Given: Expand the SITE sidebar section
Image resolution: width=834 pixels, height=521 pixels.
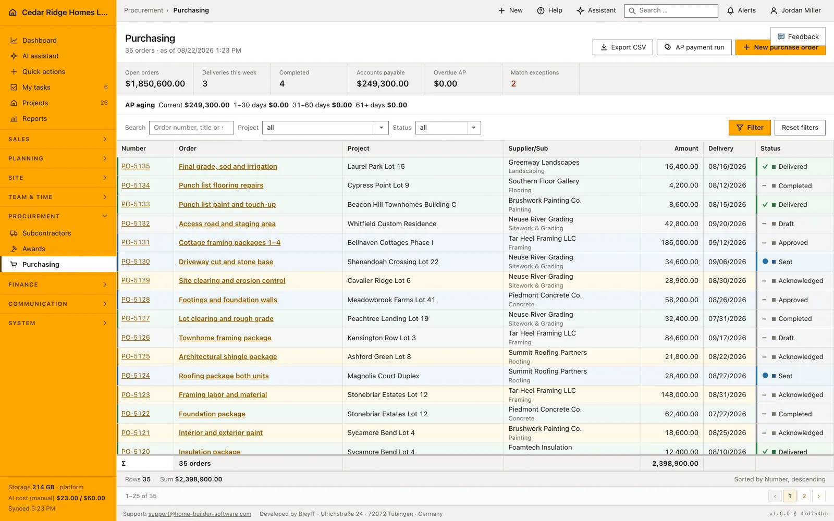Looking at the screenshot, I should point(58,178).
